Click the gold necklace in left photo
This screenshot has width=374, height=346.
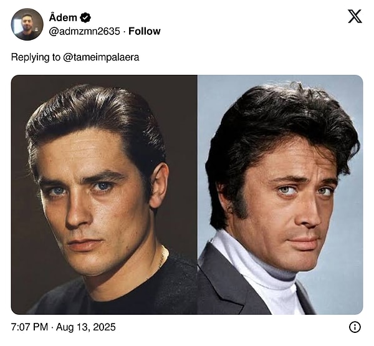163,257
